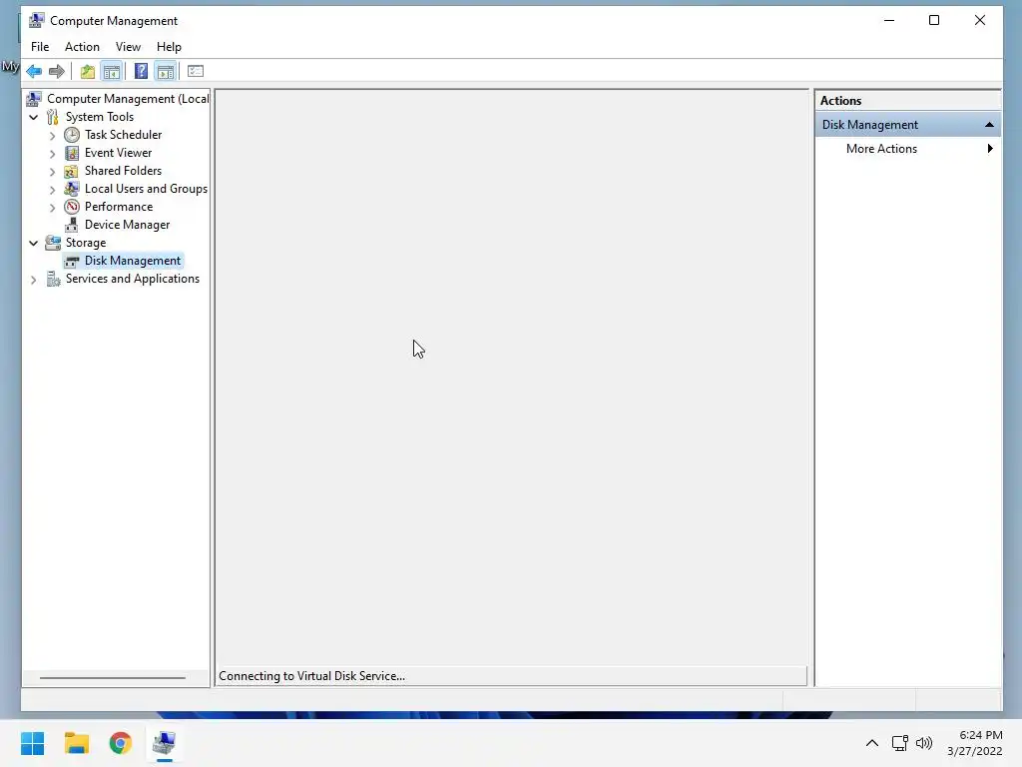Click the Disk Management actions header
This screenshot has width=1022, height=767.
(x=908, y=125)
